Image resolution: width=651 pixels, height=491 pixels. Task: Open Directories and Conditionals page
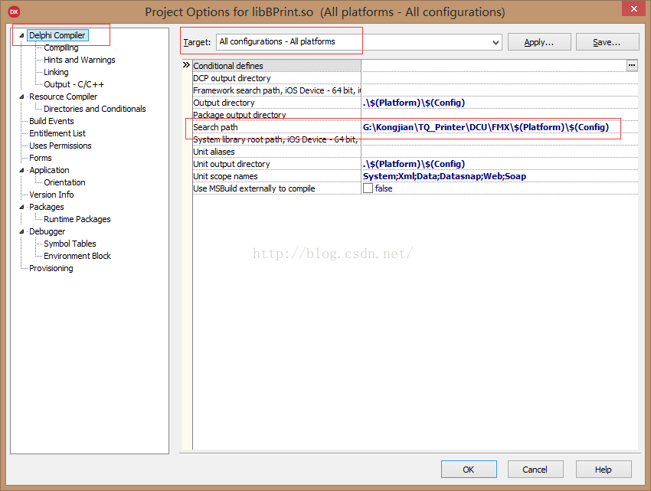point(95,109)
